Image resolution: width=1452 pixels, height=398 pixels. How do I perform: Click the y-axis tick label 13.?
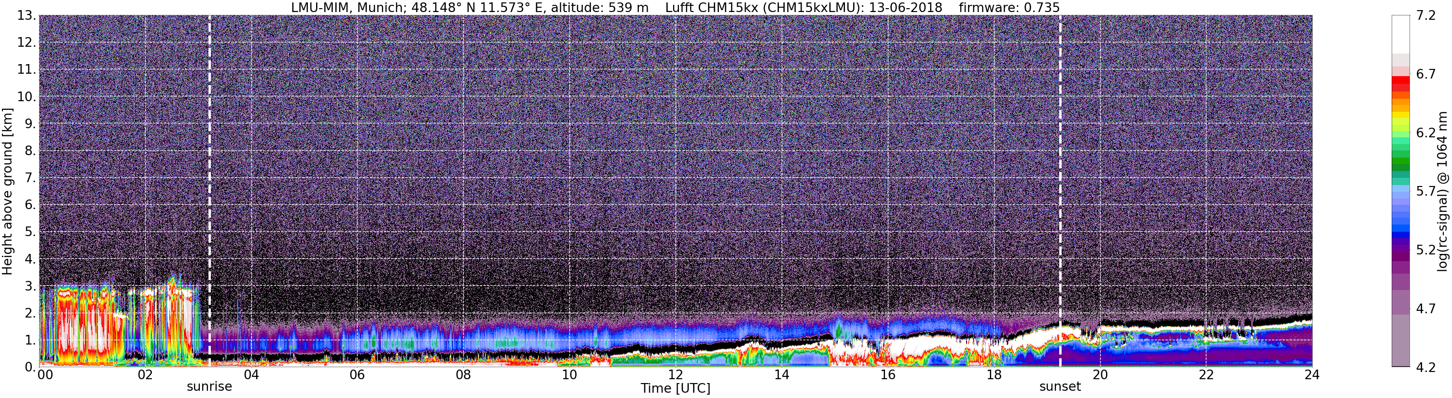[x=27, y=15]
